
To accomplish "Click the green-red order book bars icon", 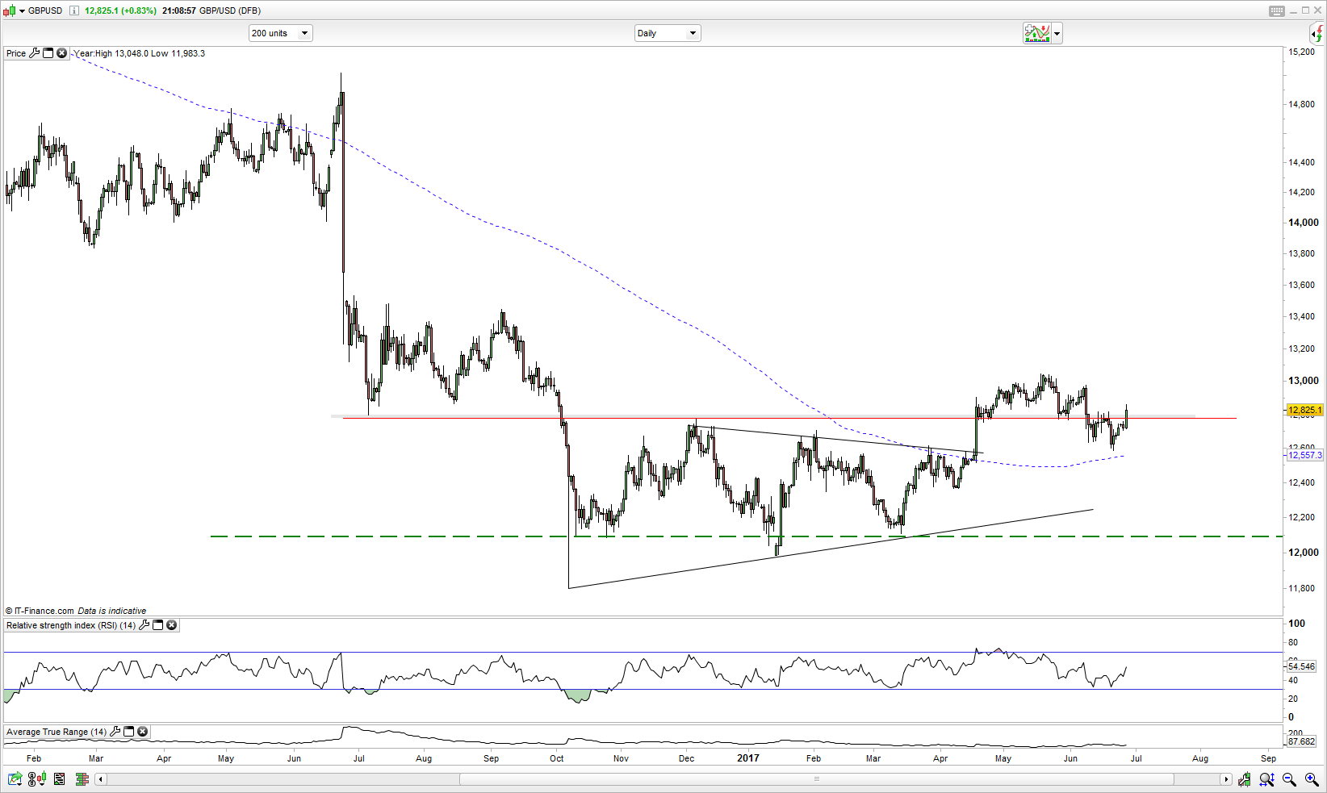I will tap(82, 779).
